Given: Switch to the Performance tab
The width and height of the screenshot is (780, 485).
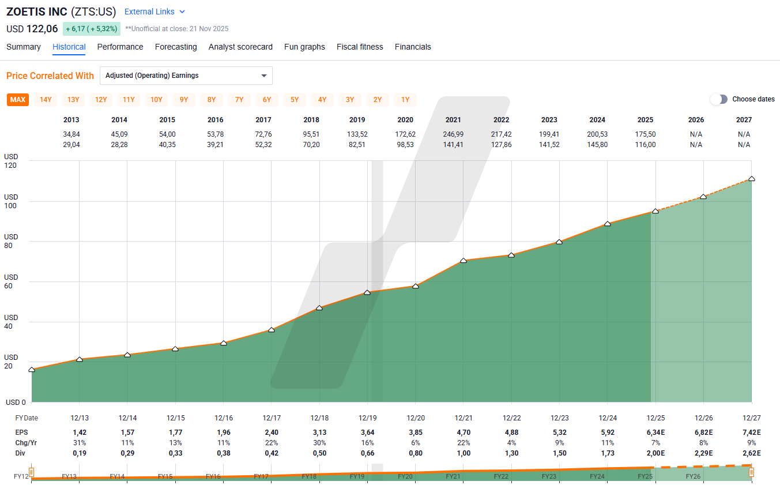Looking at the screenshot, I should click(120, 47).
